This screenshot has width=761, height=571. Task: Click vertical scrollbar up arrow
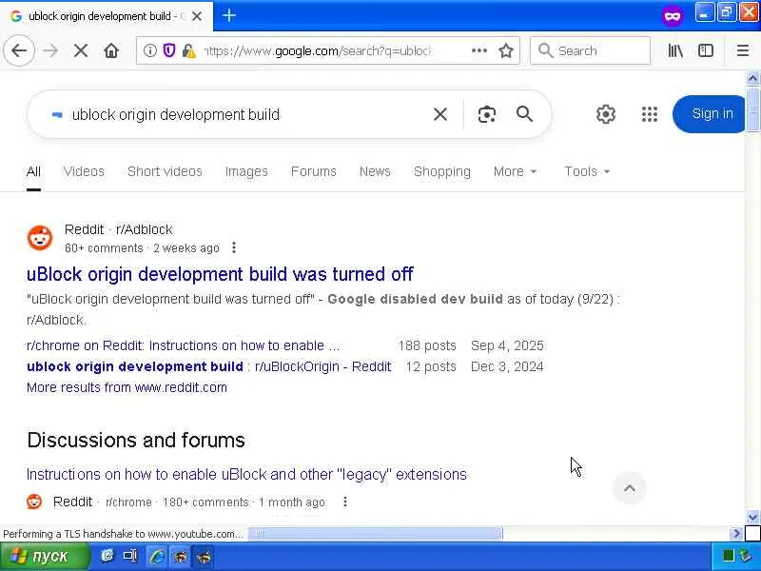(x=752, y=78)
